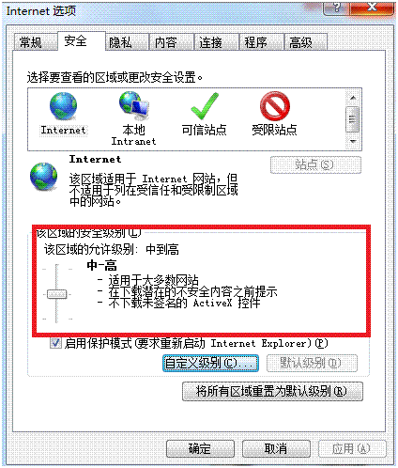Switch to the 隐私 tab

[120, 42]
